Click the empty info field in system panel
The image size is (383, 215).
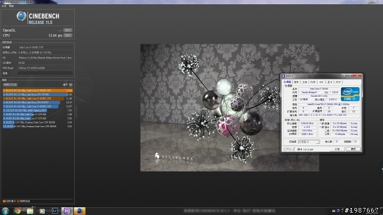pyautogui.click(x=45, y=73)
